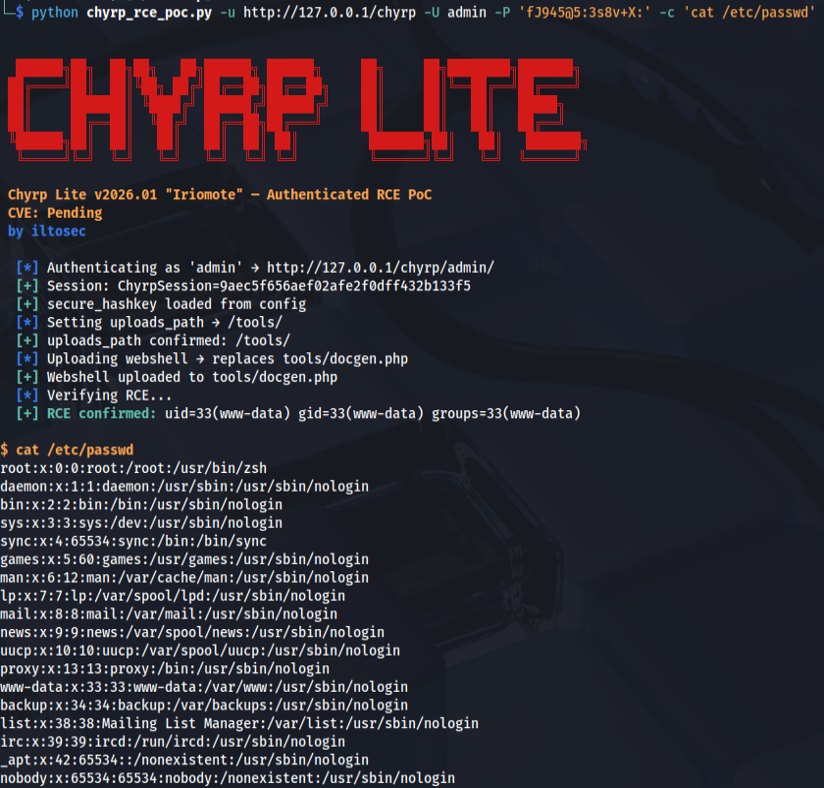Click the _apt:x:42:65534 passwd entry
The image size is (824, 788).
tap(184, 760)
